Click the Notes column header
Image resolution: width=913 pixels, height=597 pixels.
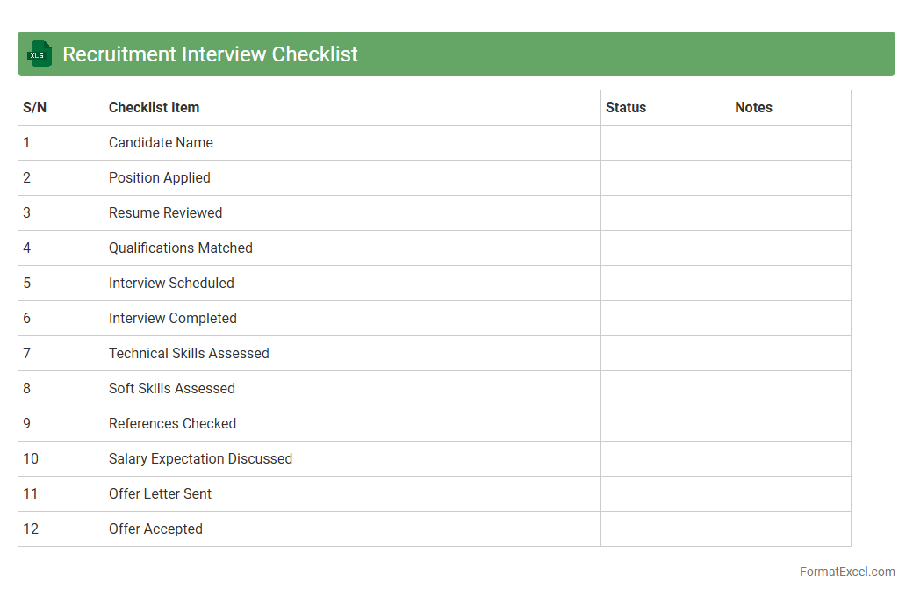coord(753,108)
